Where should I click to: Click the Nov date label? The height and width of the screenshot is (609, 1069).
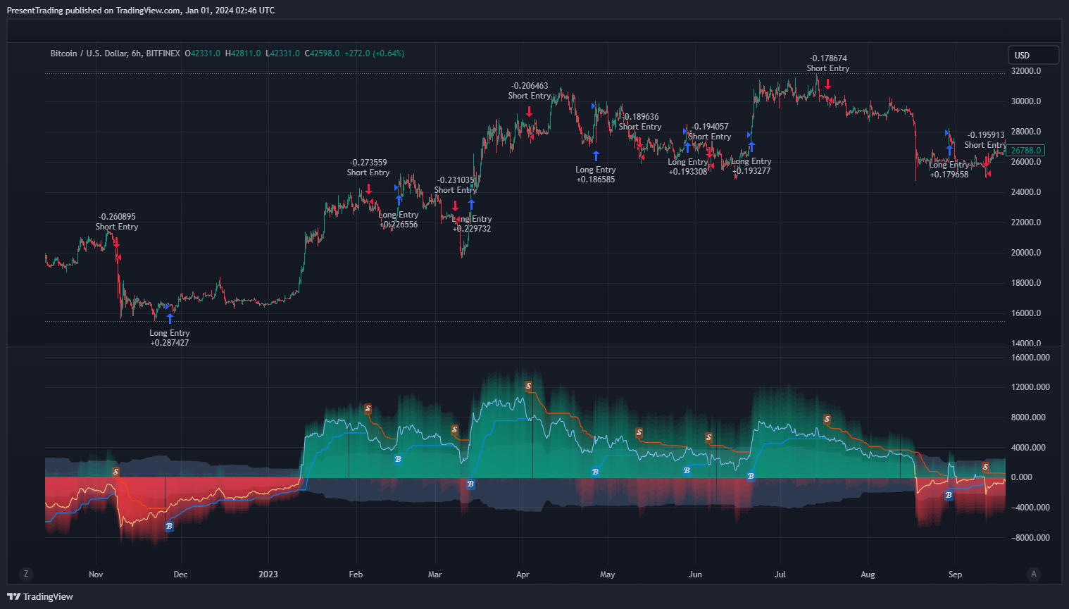point(96,575)
